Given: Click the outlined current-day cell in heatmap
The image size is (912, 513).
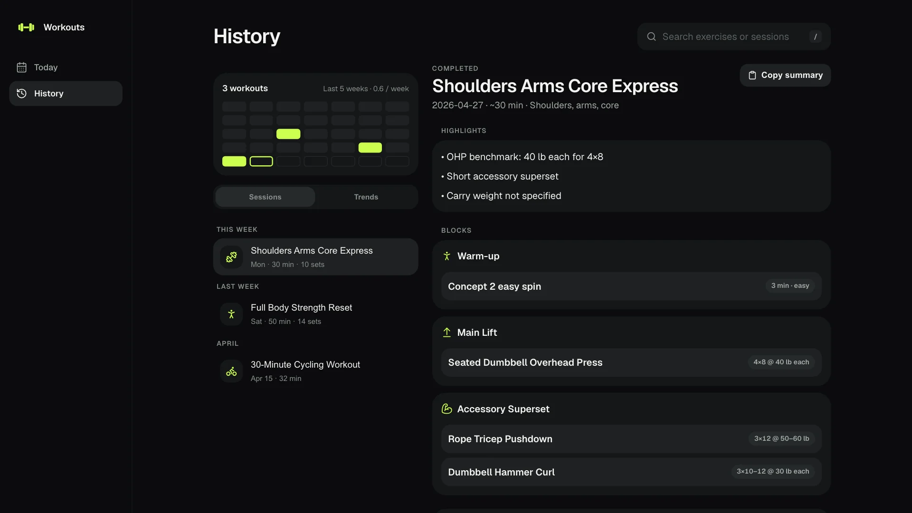Looking at the screenshot, I should coord(261,161).
